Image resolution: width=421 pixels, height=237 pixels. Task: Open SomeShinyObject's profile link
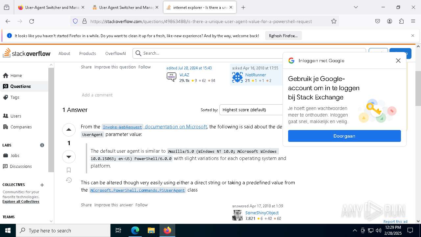(262, 213)
